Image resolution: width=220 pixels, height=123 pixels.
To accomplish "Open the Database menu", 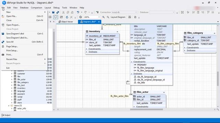I will (x=24, y=8).
